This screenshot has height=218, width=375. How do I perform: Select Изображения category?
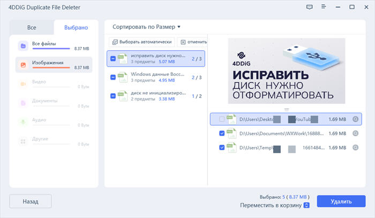pos(54,65)
